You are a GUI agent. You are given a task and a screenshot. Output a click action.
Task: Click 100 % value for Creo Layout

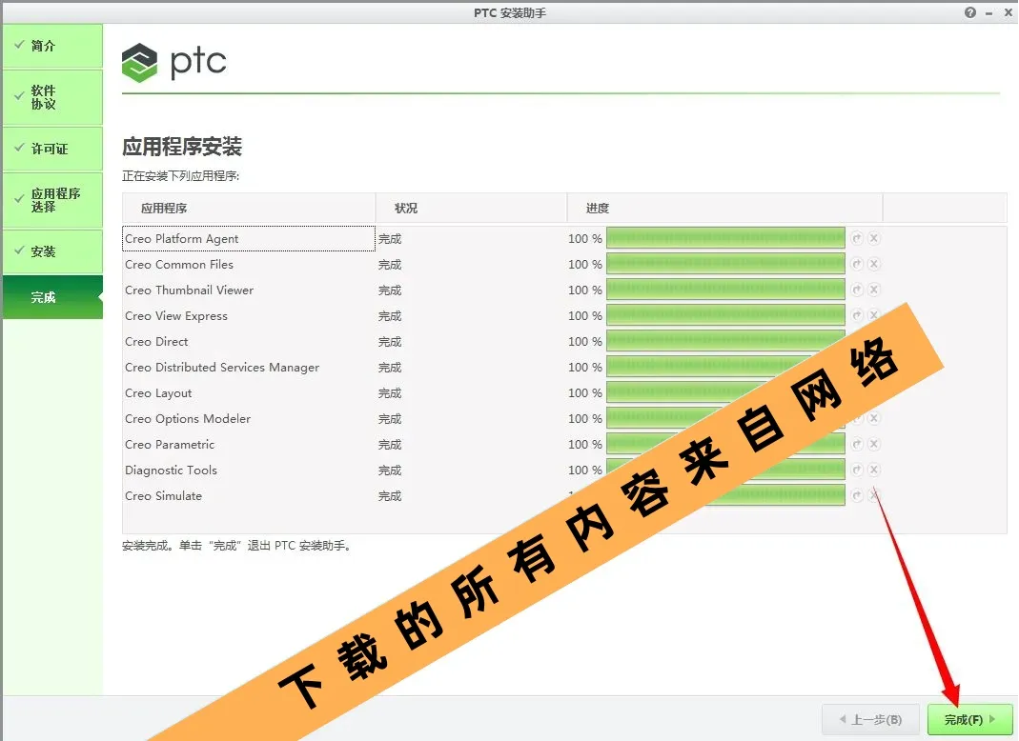pos(585,393)
